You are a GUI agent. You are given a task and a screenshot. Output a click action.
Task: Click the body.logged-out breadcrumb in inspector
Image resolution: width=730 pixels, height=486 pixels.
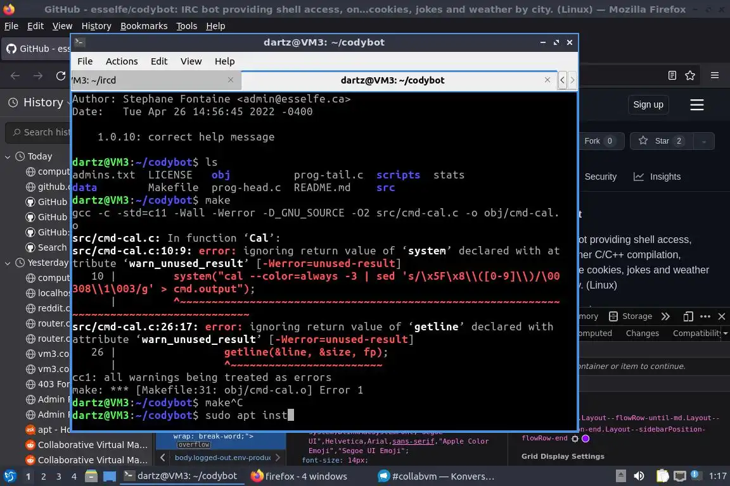pyautogui.click(x=222, y=458)
